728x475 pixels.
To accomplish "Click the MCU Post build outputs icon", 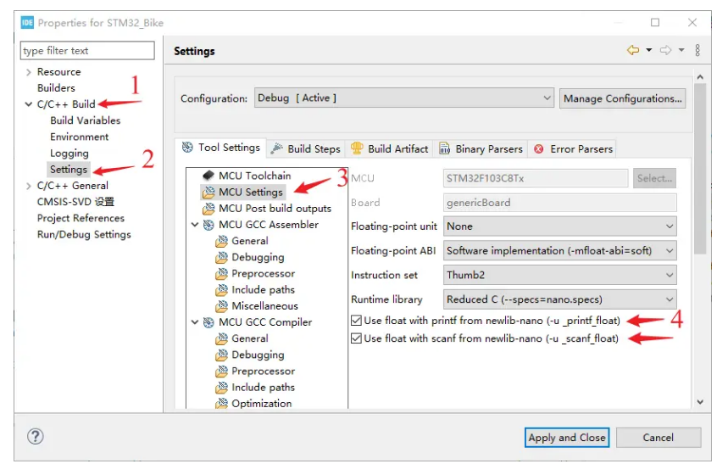I will (x=208, y=208).
